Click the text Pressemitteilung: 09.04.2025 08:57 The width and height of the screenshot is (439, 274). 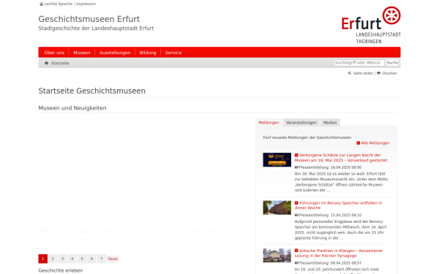coord(330,263)
